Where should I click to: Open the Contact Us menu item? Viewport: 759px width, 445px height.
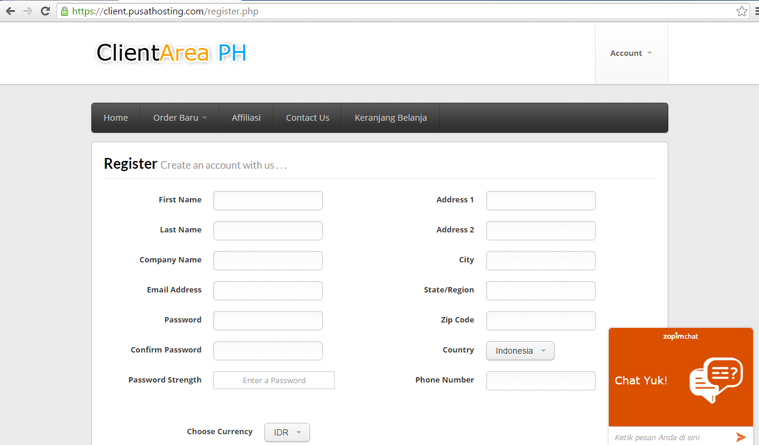tap(307, 117)
